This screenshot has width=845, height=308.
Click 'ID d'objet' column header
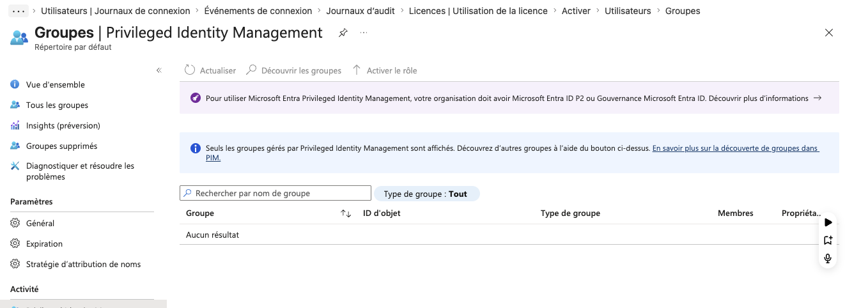click(x=382, y=213)
